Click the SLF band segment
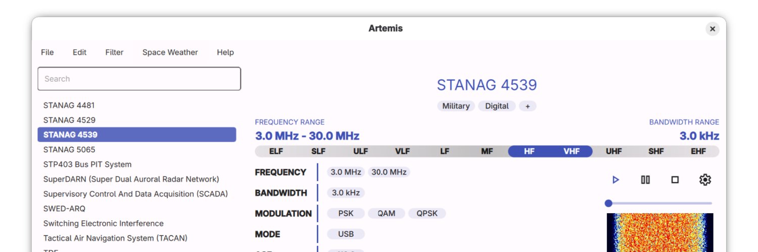The width and height of the screenshot is (758, 252). point(318,151)
